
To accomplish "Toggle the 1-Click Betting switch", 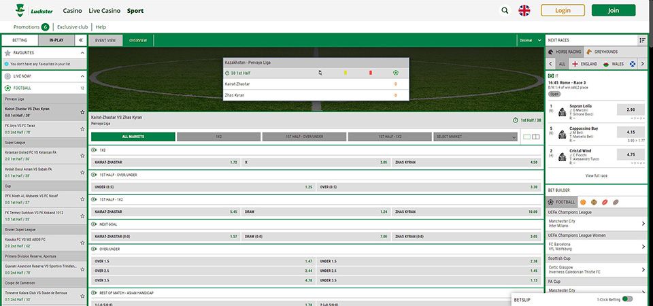I will point(626,299).
